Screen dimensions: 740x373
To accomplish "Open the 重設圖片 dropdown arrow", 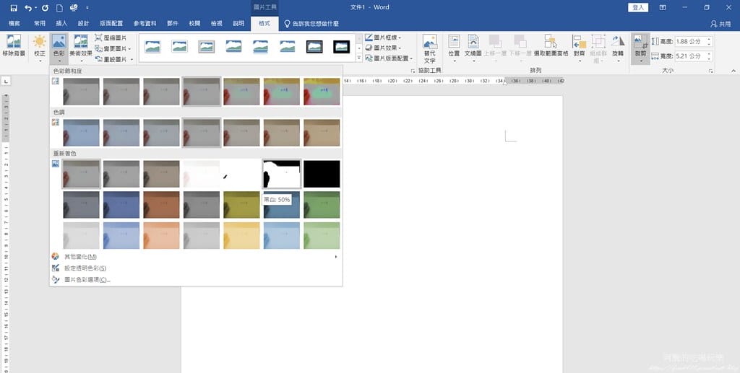I will [x=132, y=60].
